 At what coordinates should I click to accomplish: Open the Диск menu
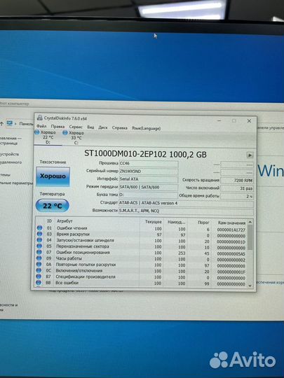103,127
